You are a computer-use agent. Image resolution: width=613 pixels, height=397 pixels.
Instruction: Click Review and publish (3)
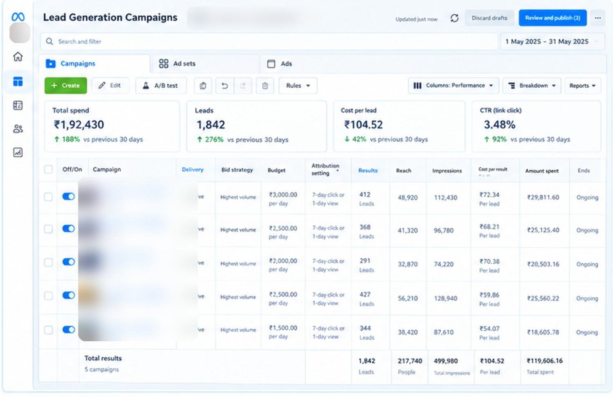tap(553, 18)
